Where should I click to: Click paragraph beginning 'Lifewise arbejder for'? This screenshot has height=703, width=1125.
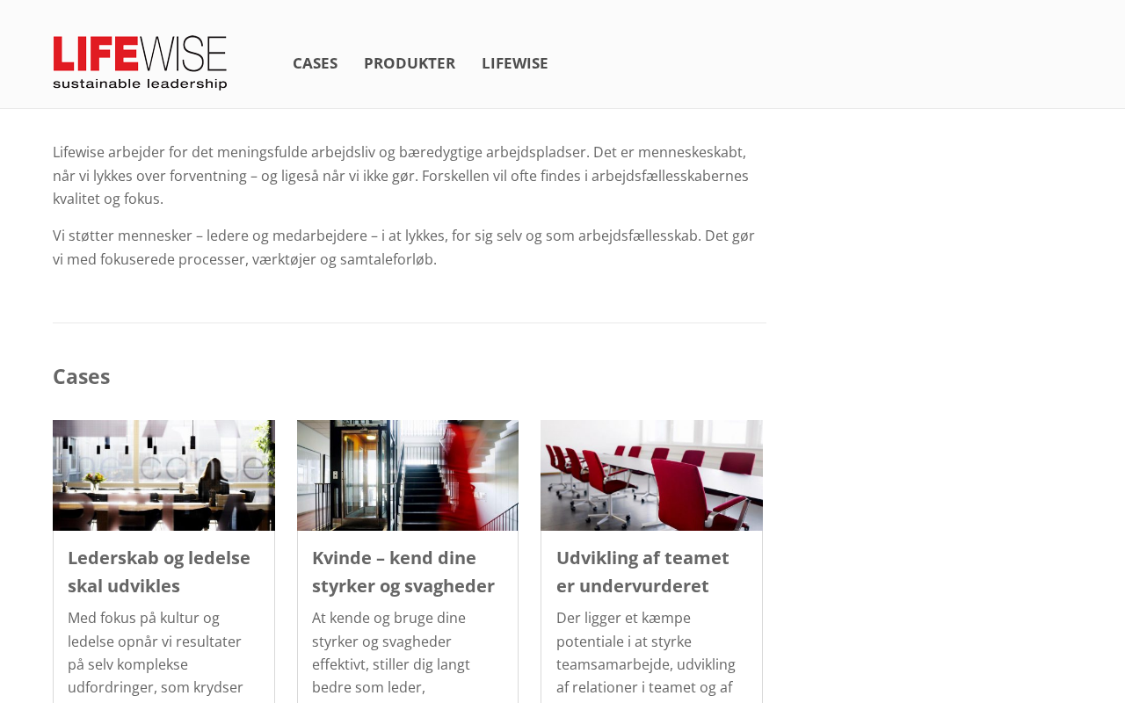tap(401, 176)
